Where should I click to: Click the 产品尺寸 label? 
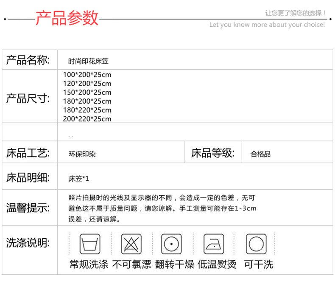point(28,98)
